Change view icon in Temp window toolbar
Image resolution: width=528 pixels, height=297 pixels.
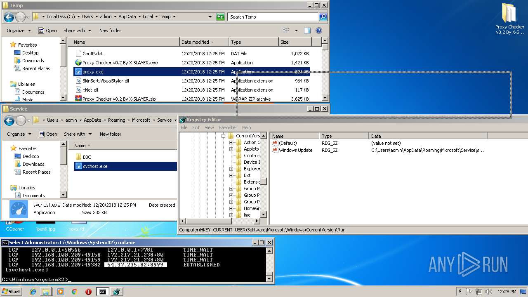pyautogui.click(x=286, y=31)
